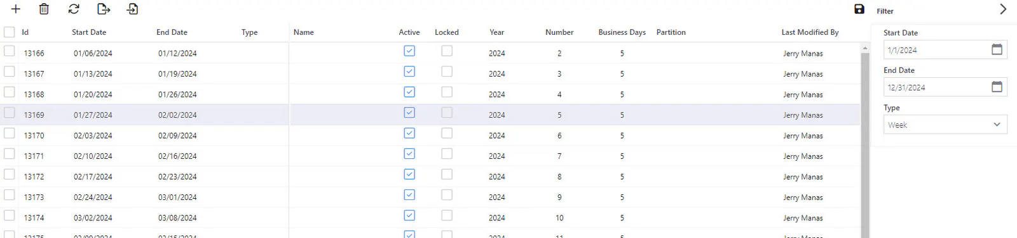Screen dimensions: 1017x238
Task: Sort by the Type column header
Action: (250, 32)
